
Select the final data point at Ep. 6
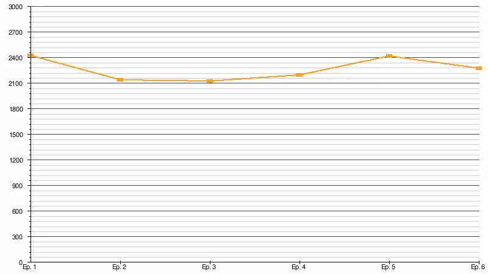pos(479,68)
